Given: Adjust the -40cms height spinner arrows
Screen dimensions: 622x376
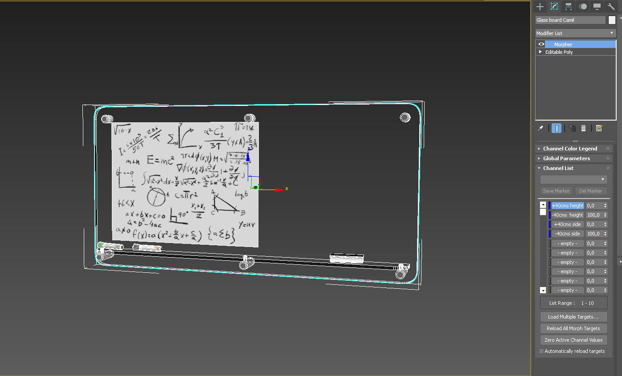Looking at the screenshot, I should [x=605, y=215].
